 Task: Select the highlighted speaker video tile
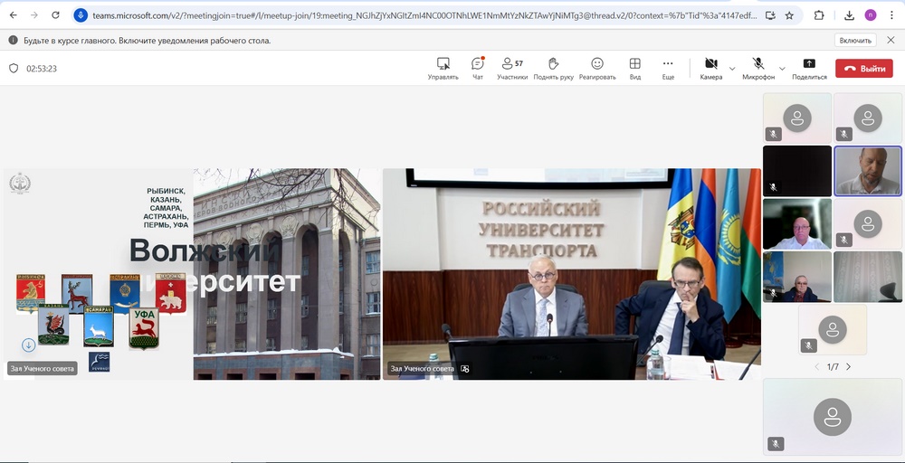coord(868,171)
